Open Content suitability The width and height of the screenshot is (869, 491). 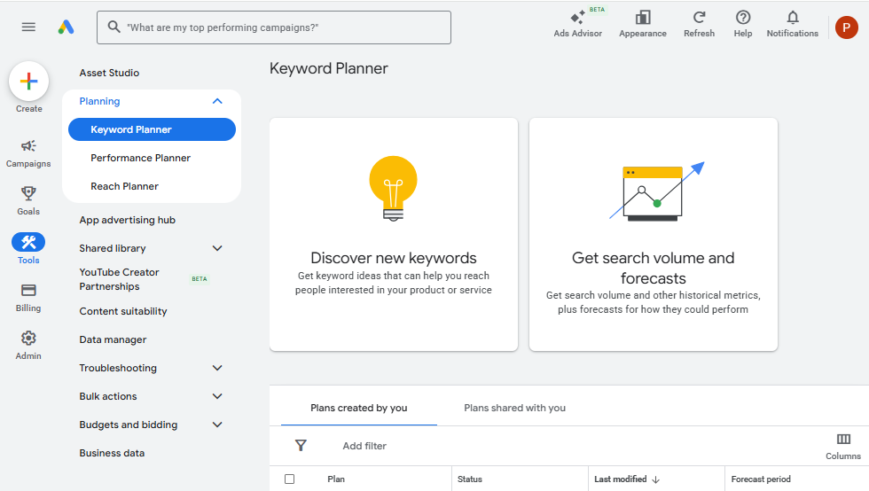coord(123,311)
